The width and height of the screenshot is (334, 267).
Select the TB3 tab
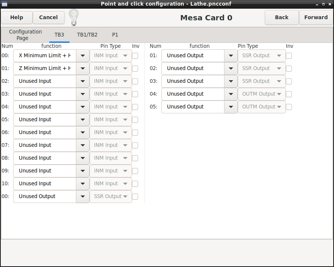coord(59,35)
